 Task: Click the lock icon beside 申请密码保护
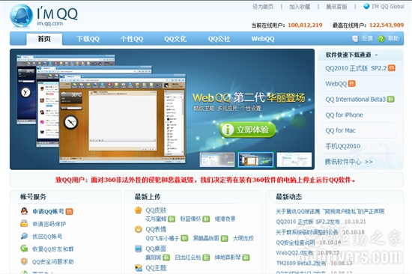click(24, 224)
